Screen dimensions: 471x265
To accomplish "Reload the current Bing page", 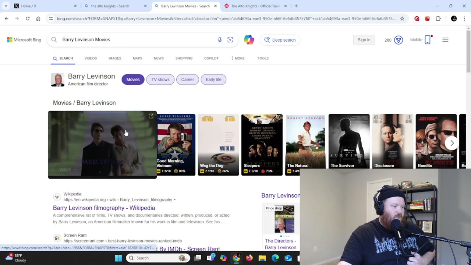I will pyautogui.click(x=28, y=18).
